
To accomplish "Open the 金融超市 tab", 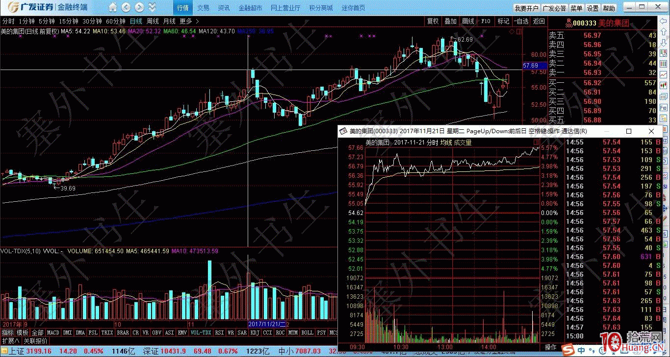I will pos(250,8).
